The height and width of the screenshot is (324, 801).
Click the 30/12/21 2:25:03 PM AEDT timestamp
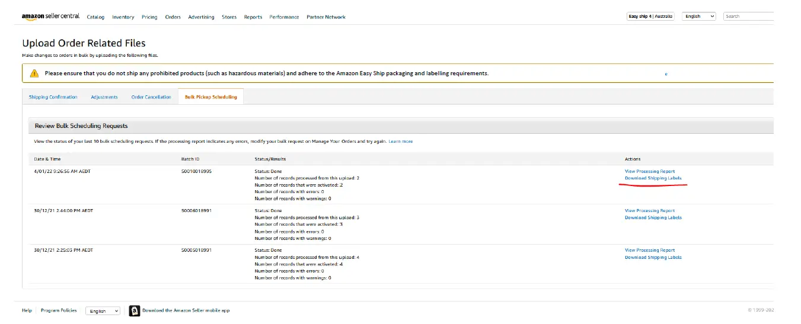click(x=63, y=251)
